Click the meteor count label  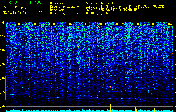coord(40,9)
